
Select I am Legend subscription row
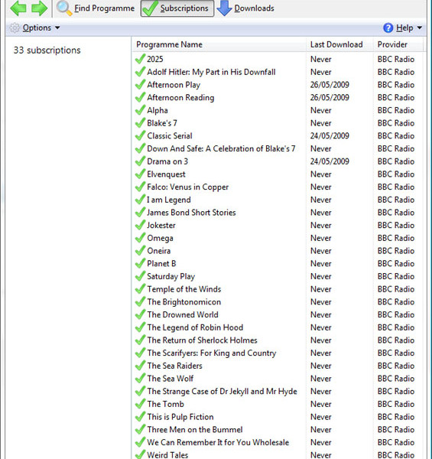[278, 200]
